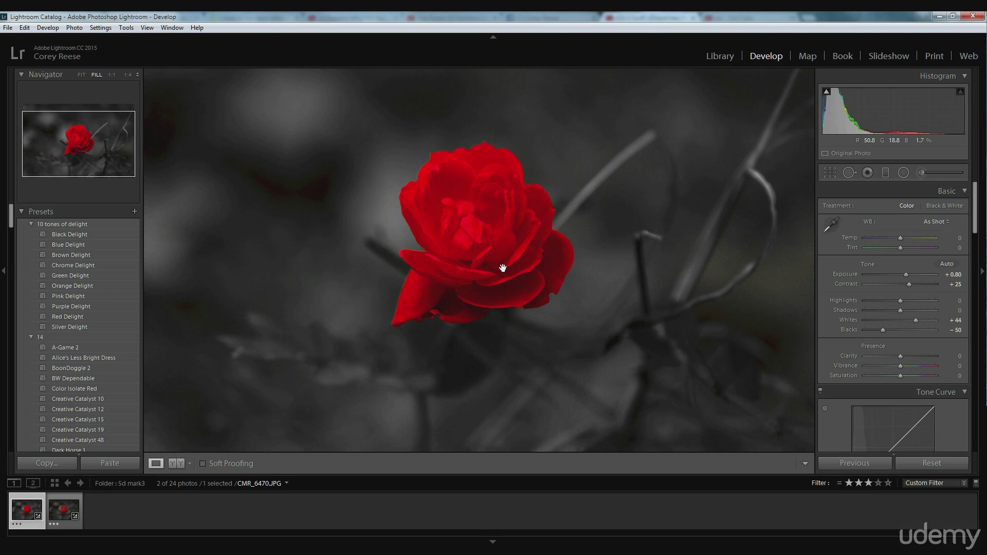Select the Spot Removal tool
Image resolution: width=987 pixels, height=555 pixels.
[x=849, y=173]
